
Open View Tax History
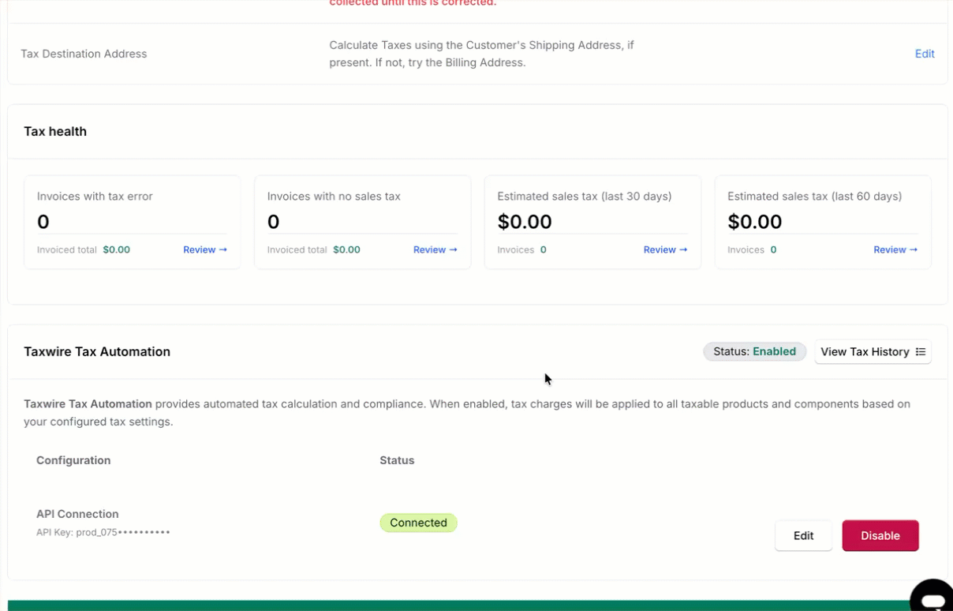873,351
